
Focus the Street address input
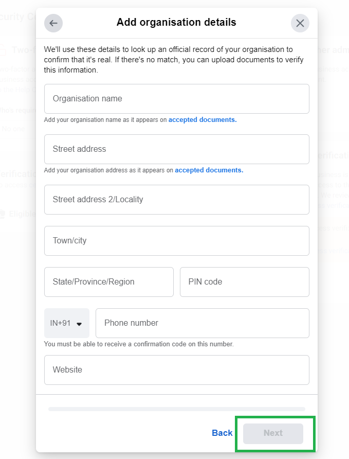coord(176,149)
